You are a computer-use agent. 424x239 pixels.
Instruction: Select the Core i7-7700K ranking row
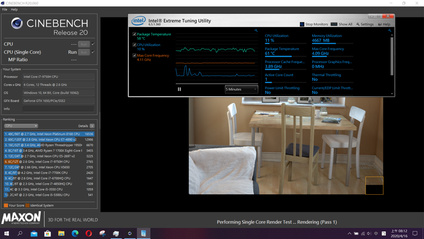49,172
